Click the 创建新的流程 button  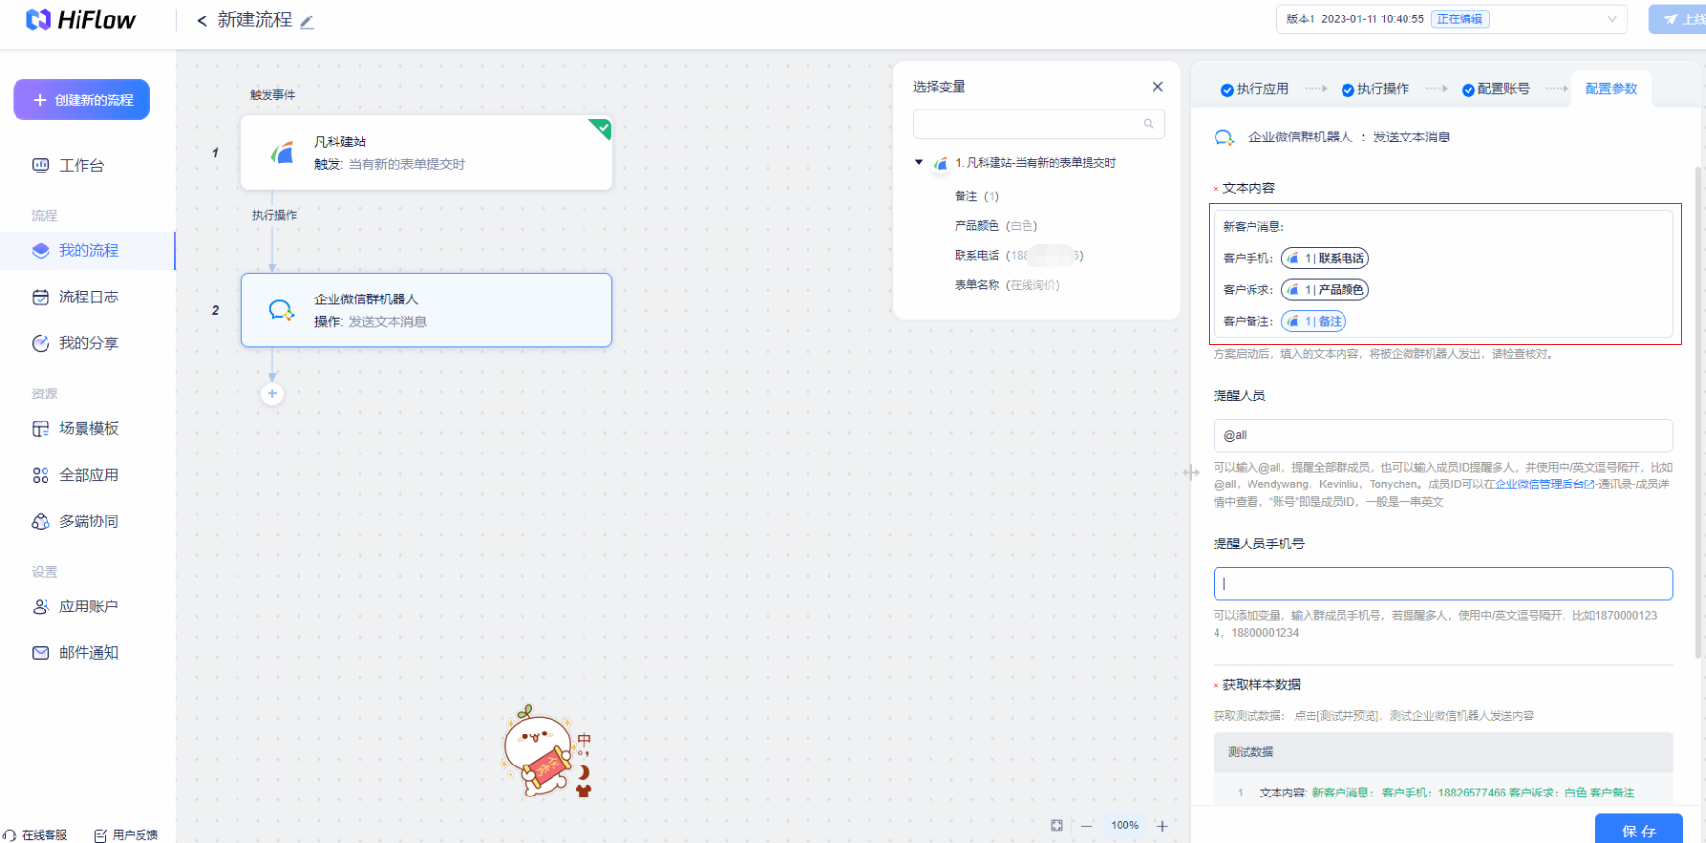[x=81, y=100]
